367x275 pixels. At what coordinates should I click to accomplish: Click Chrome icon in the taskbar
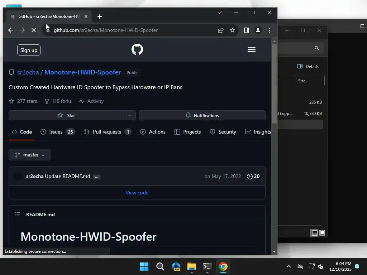(223, 266)
